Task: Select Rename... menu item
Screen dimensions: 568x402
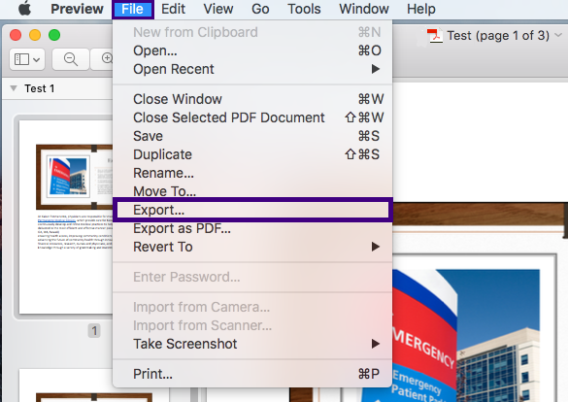Action: (x=252, y=173)
